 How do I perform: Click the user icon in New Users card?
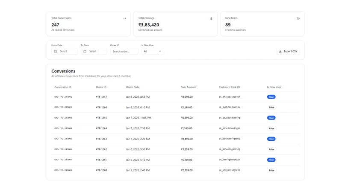298,18
